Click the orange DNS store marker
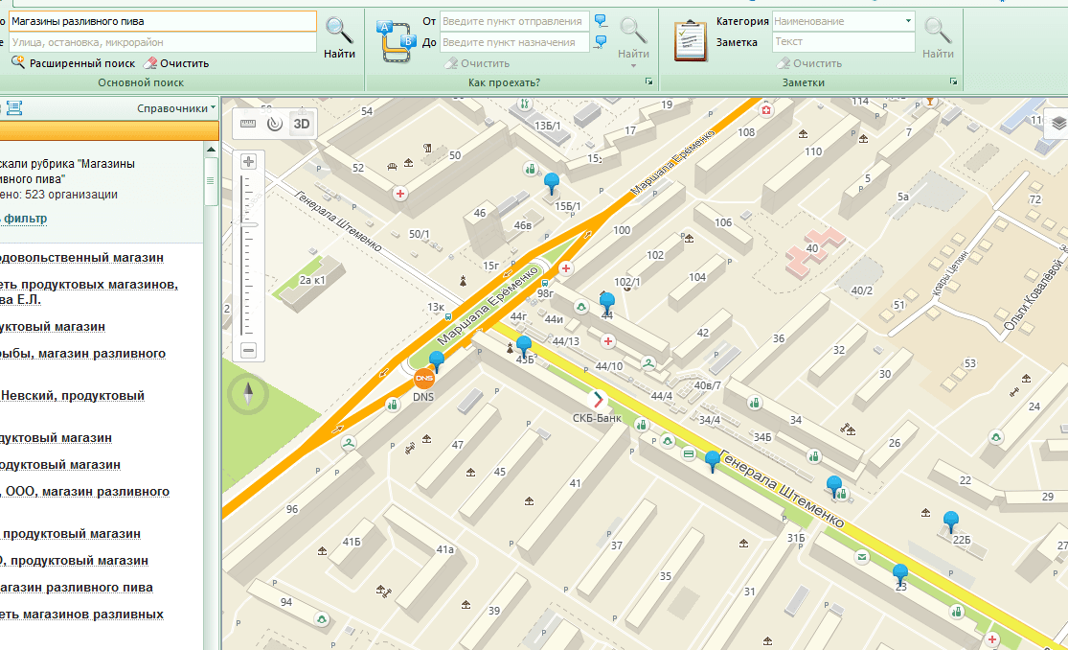Screen dimensions: 1068x650 [x=423, y=380]
